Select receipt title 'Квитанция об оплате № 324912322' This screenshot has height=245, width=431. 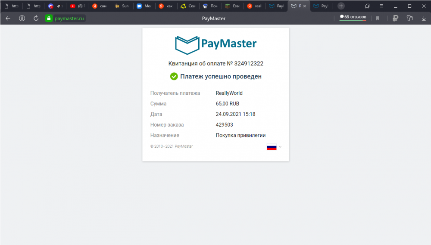click(x=216, y=63)
